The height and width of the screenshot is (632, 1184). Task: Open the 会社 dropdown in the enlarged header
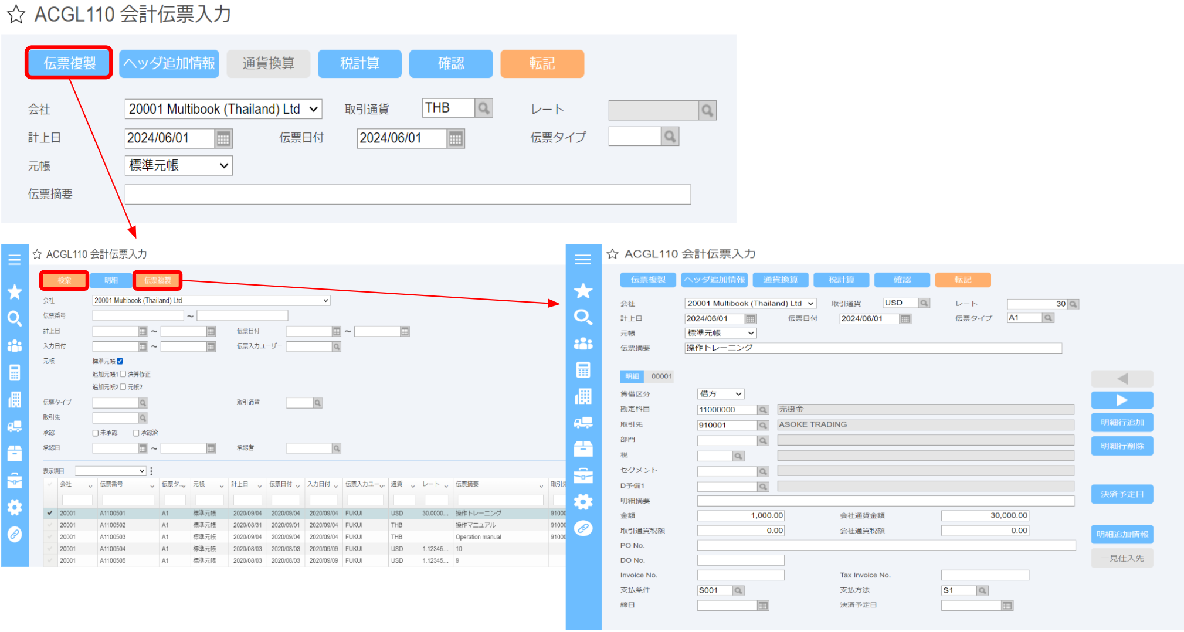(x=223, y=109)
